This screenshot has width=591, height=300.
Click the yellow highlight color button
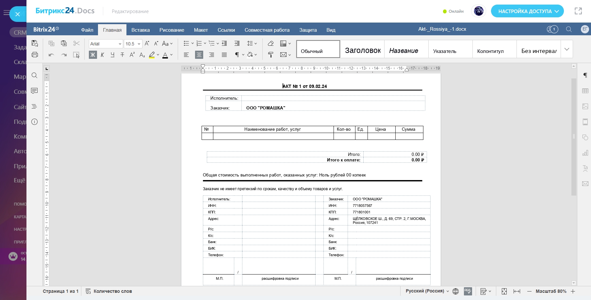click(x=152, y=55)
